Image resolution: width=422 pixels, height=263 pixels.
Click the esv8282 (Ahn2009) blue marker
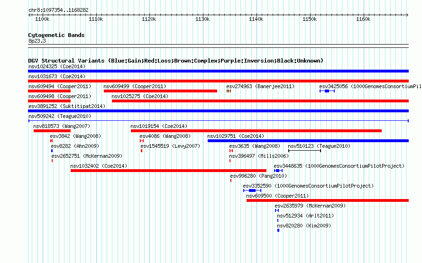click(x=52, y=151)
